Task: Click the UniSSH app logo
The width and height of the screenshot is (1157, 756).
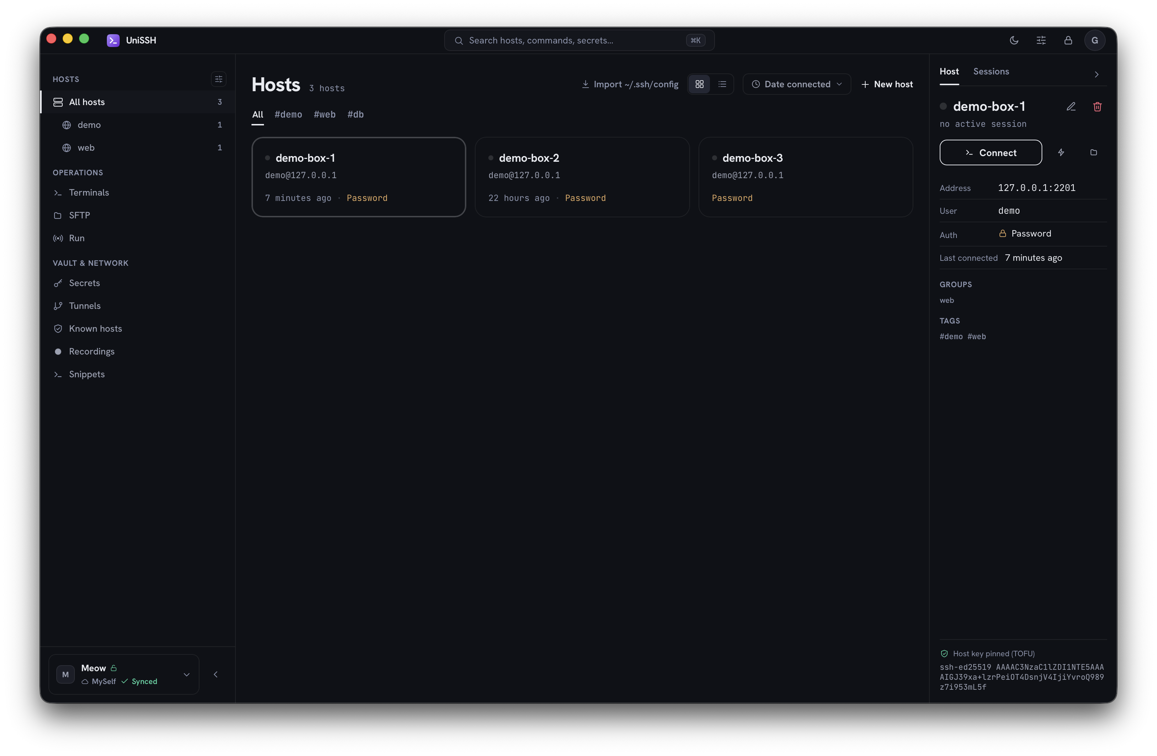Action: click(x=113, y=40)
